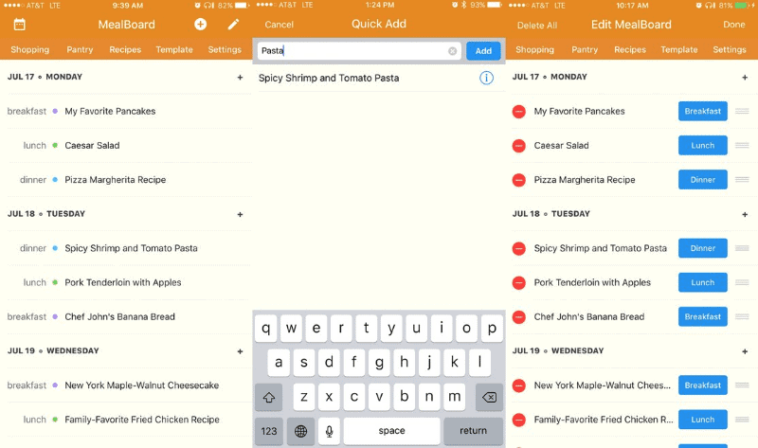Tap the return key on keyboard

473,431
